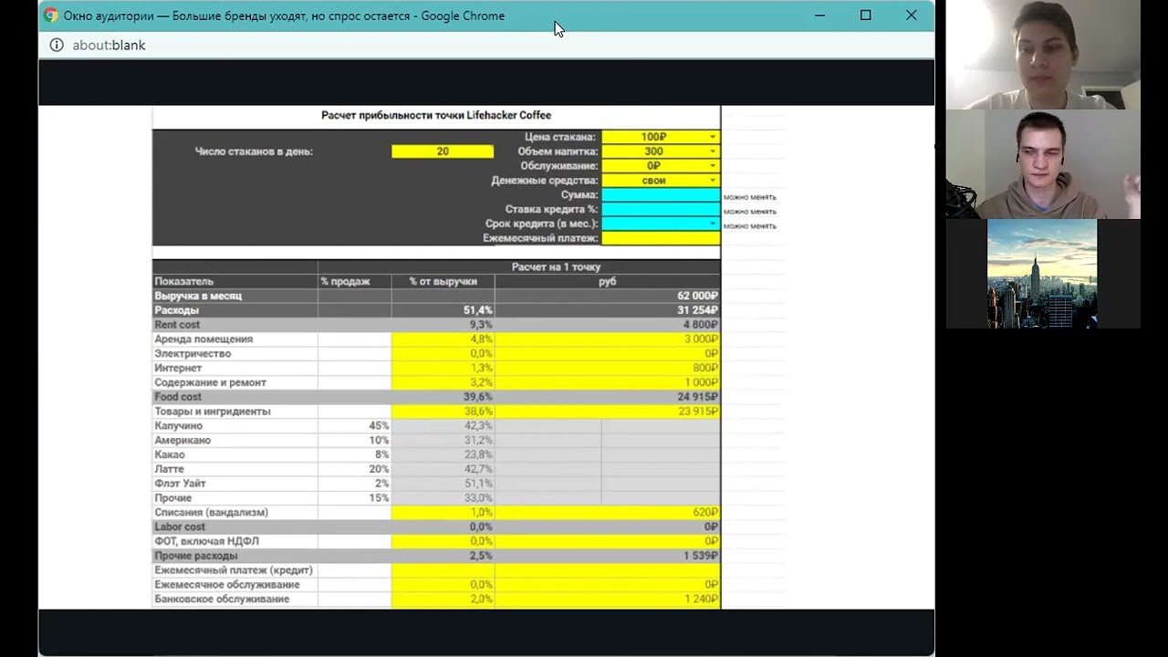
Task: Open the Денежные средства dropdown arrow
Action: (x=713, y=181)
